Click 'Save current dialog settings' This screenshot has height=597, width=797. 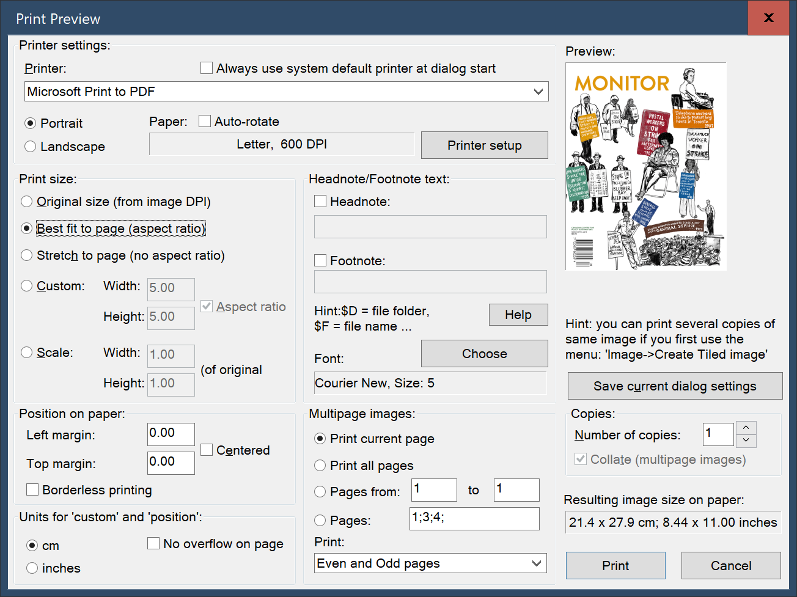pos(675,386)
